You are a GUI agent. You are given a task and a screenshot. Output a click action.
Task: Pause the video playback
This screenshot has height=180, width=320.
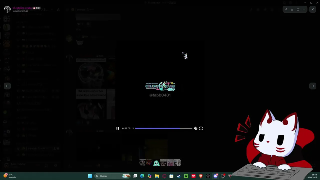(117, 128)
